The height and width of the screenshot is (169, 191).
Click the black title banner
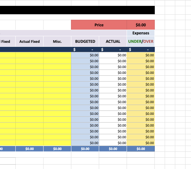click(x=77, y=10)
